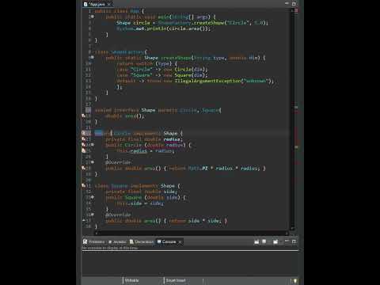380x285 pixels.
Task: Click the Display Selected Console icon
Action: 264,241
